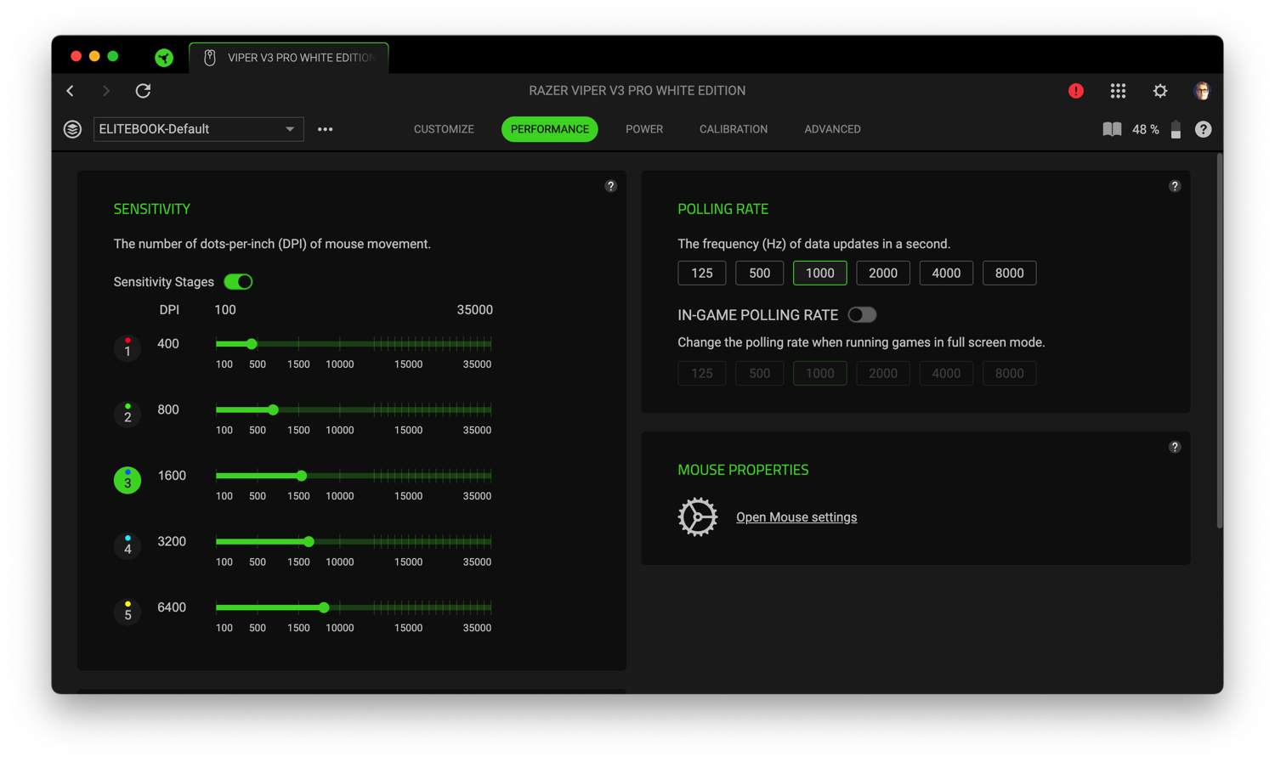
Task: Click the Sensitivity Stages label
Action: (x=164, y=282)
